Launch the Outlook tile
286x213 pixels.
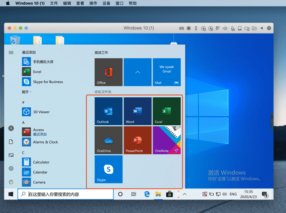108,111
